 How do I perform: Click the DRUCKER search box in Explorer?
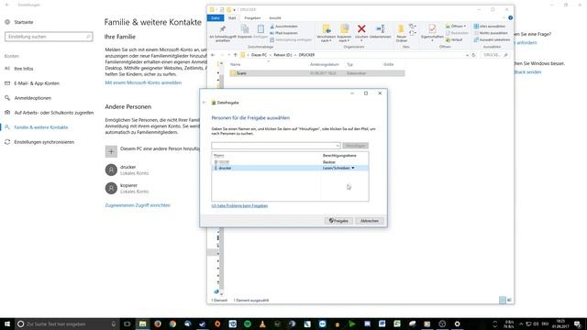495,55
